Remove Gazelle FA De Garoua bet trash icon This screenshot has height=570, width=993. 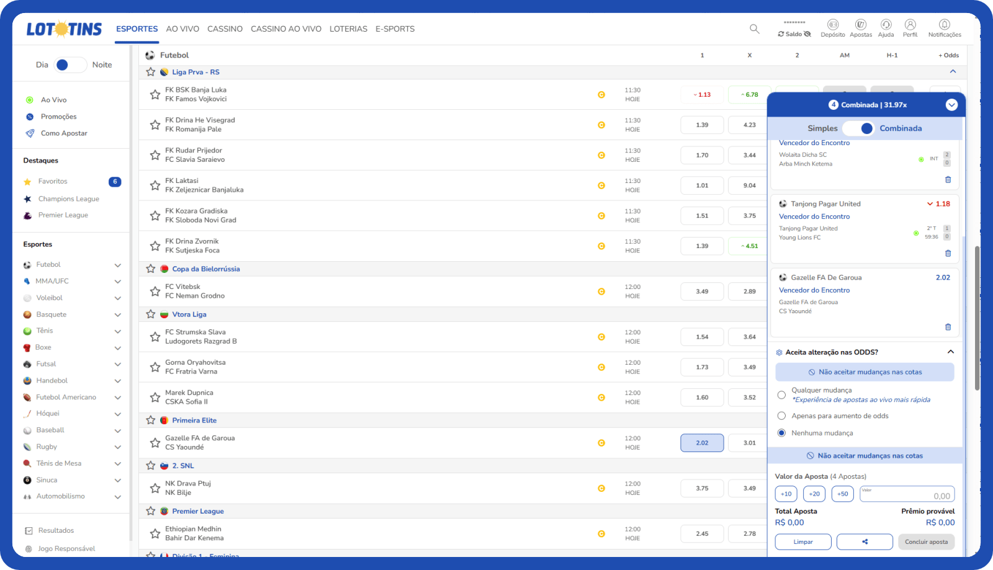pyautogui.click(x=948, y=327)
